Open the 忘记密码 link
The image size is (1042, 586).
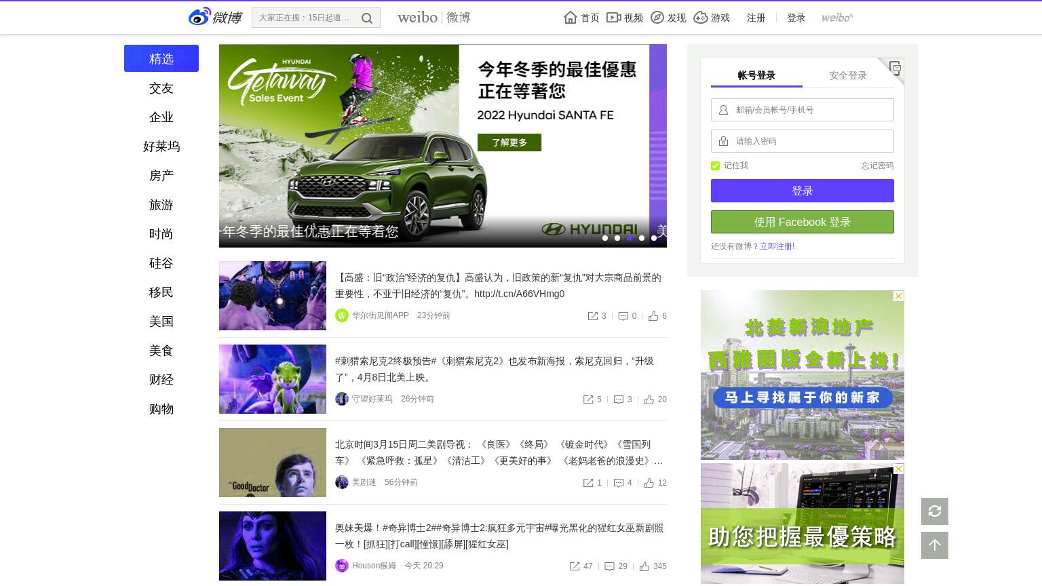coord(877,165)
